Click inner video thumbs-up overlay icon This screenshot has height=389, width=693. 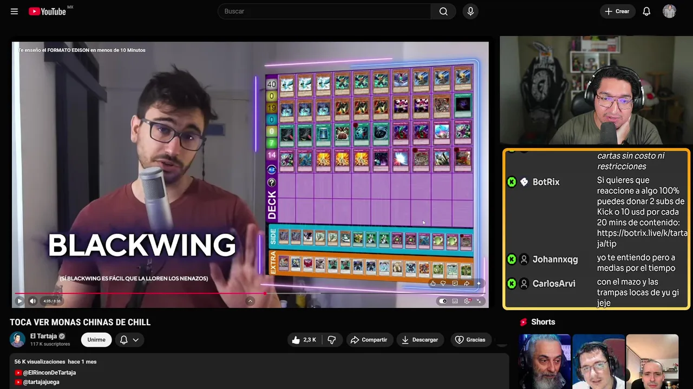pyautogui.click(x=433, y=283)
